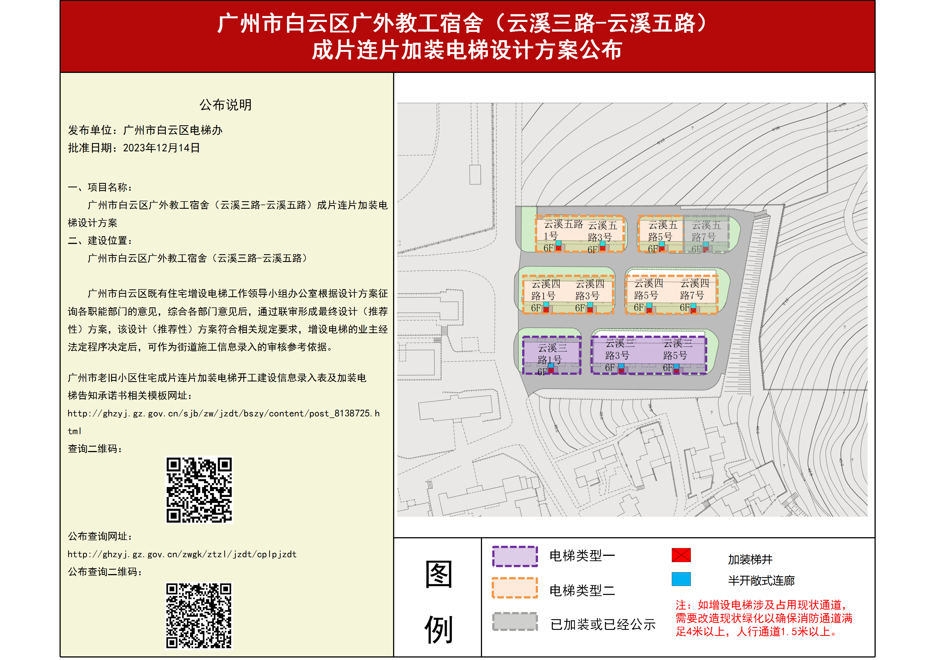Viewport: 933px width, 660px height.
Task: Click the 电梯类型二 legend label
Action: (x=582, y=590)
